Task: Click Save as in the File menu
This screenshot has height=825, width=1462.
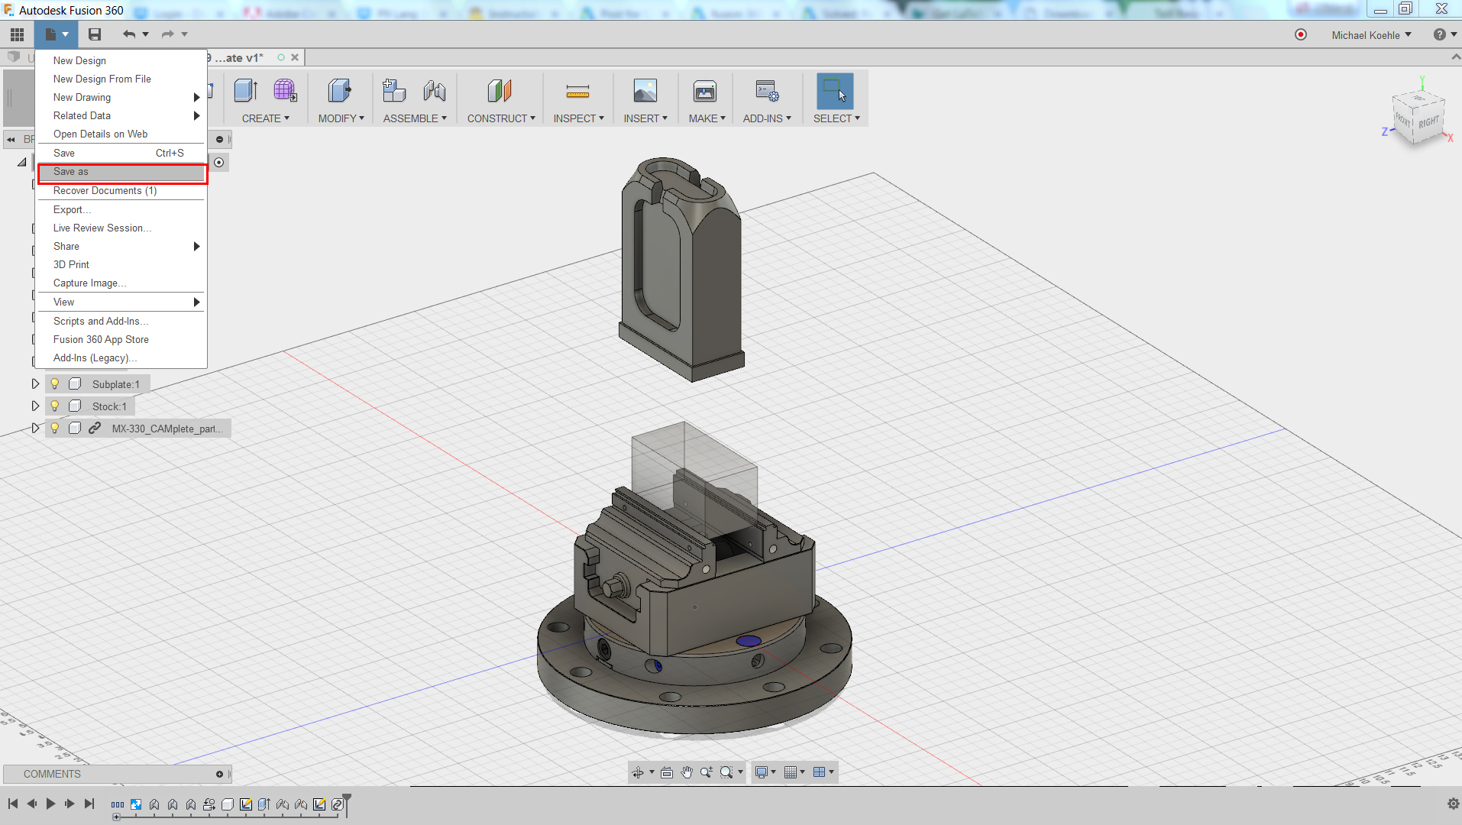Action: click(x=122, y=172)
